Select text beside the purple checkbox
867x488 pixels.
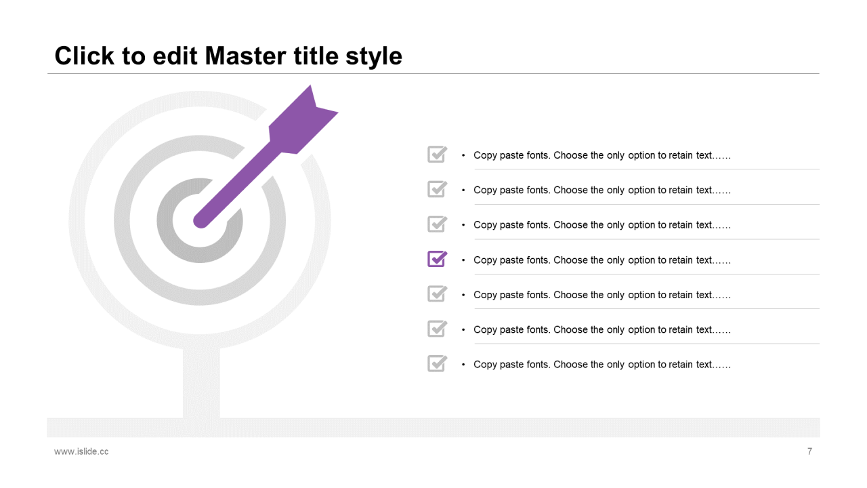pos(602,260)
